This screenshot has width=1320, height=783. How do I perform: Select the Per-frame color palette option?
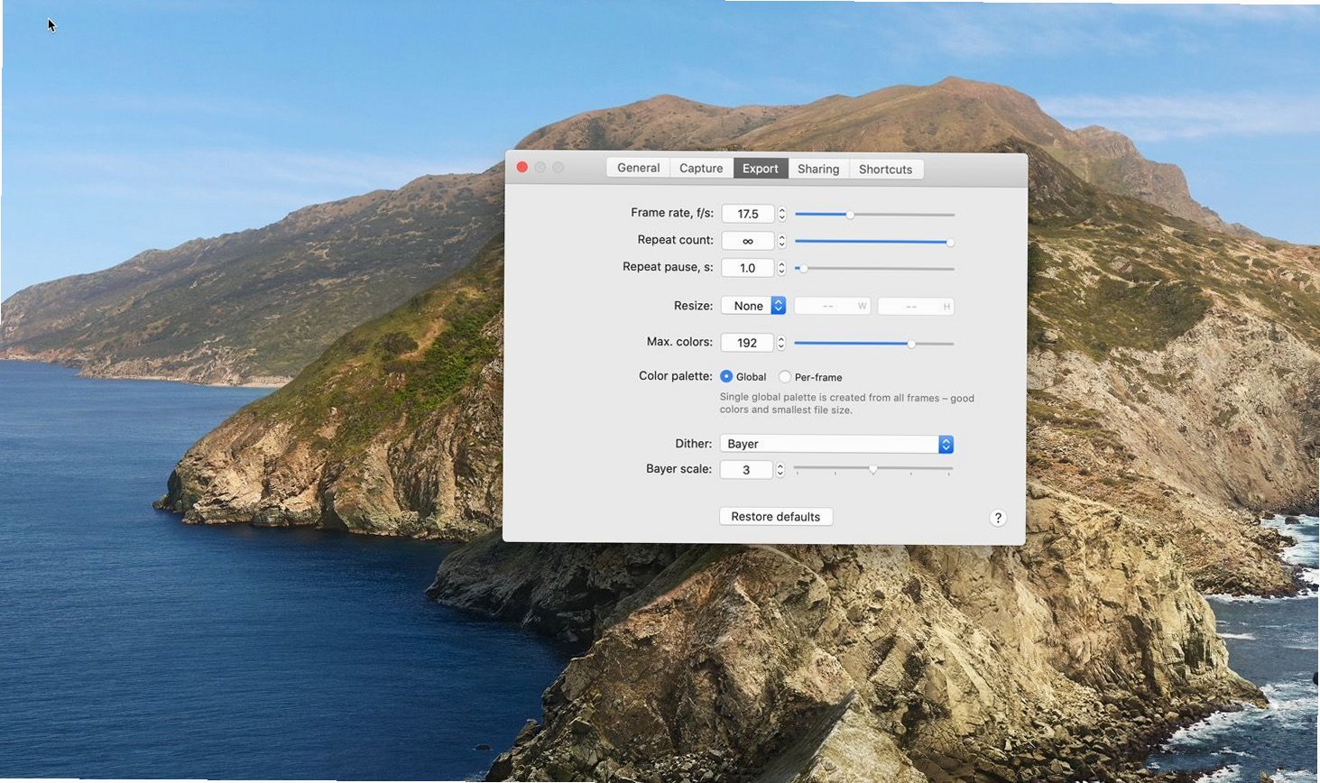[785, 377]
